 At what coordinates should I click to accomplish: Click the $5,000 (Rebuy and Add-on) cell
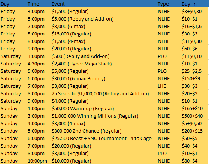tap(83, 19)
